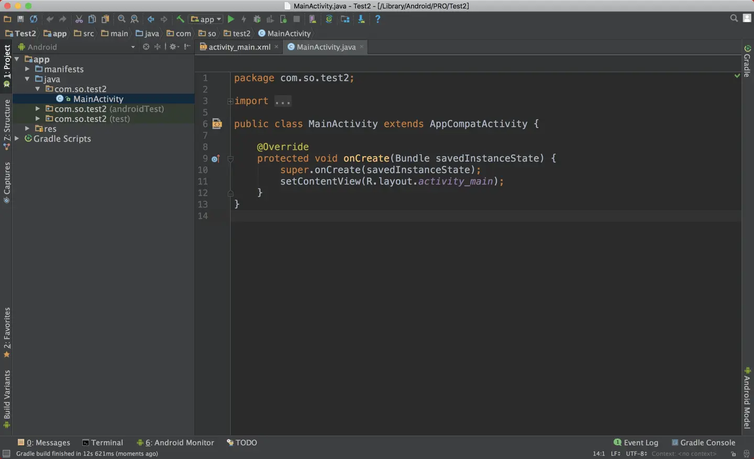Click the Find magnifier icon in toolbar
Screen dimensions: 754x459
click(x=121, y=19)
